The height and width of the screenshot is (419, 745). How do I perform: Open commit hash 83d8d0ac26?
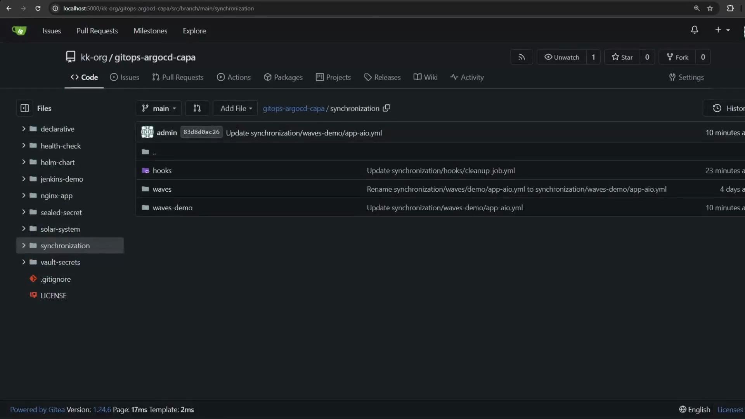(201, 132)
